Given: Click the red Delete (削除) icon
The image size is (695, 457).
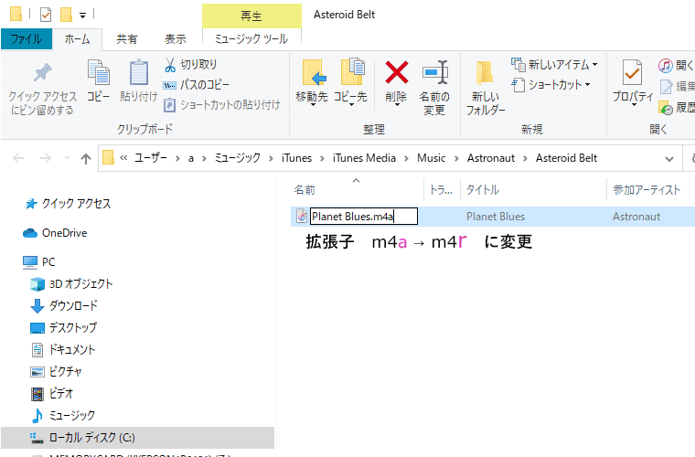Looking at the screenshot, I should pyautogui.click(x=396, y=72).
